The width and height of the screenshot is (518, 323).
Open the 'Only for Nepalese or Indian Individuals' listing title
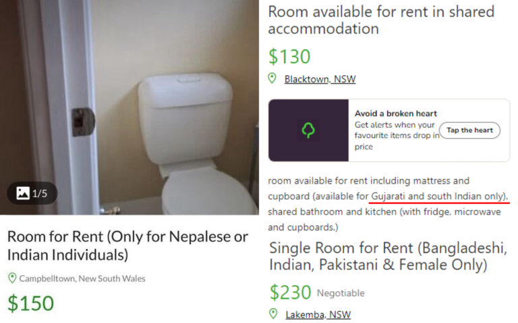(x=127, y=246)
